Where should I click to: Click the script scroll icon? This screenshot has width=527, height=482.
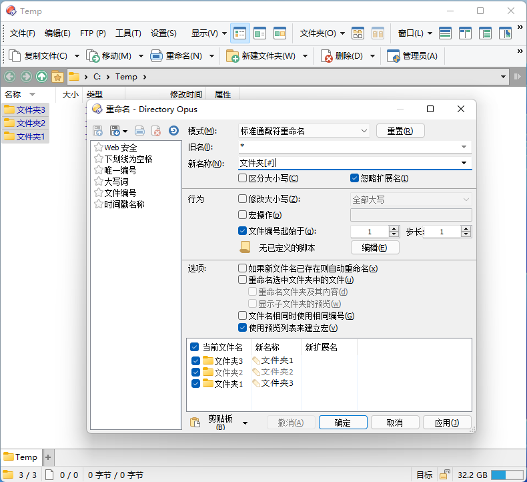coord(245,247)
